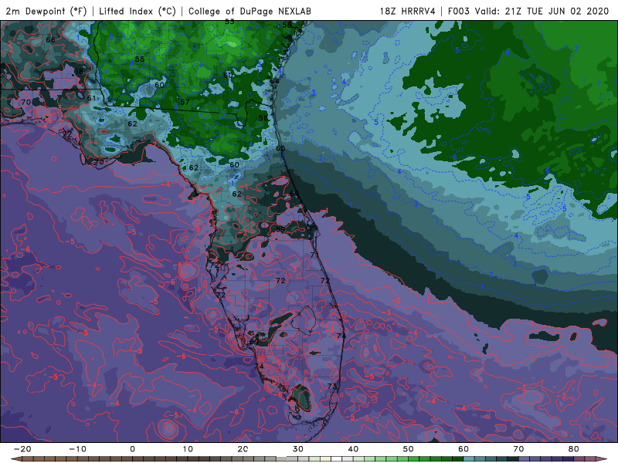Image resolution: width=618 pixels, height=463 pixels.
Task: Click the dewpoint value 65 on the coast
Action: click(x=280, y=148)
